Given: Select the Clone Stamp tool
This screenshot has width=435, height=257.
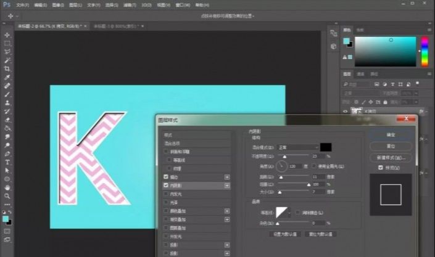Looking at the screenshot, I should pyautogui.click(x=7, y=103).
